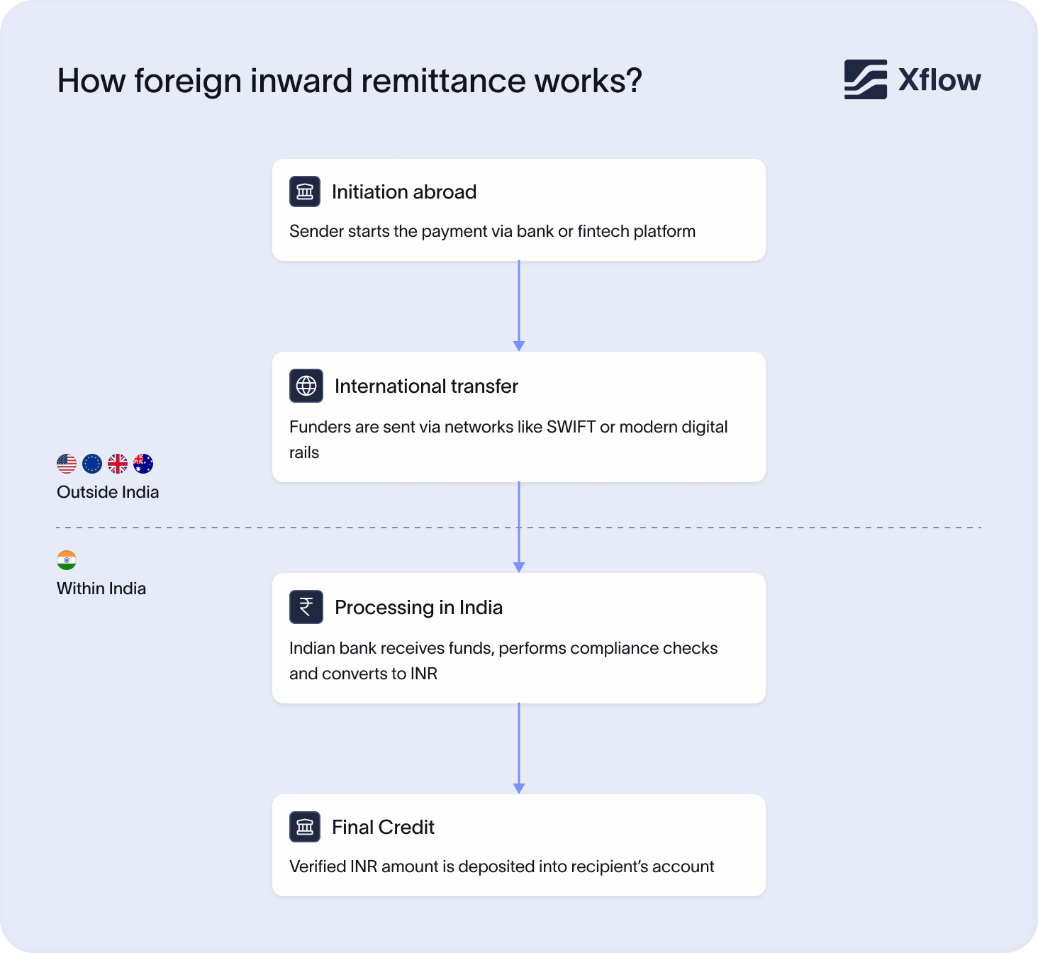Click the European Union flag icon
This screenshot has height=953, width=1038.
point(92,464)
